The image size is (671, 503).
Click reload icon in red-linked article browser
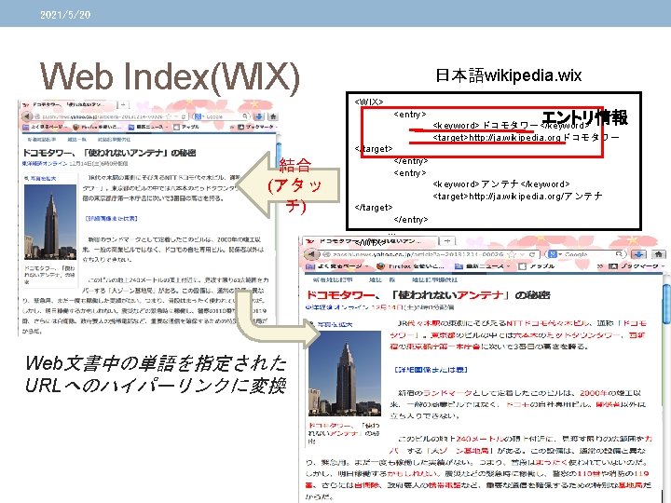532,254
